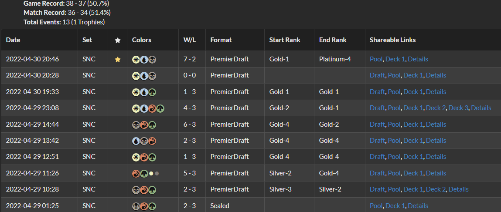Click the white mana icon in the 20:46 row
The width and height of the screenshot is (501, 212).
point(136,59)
